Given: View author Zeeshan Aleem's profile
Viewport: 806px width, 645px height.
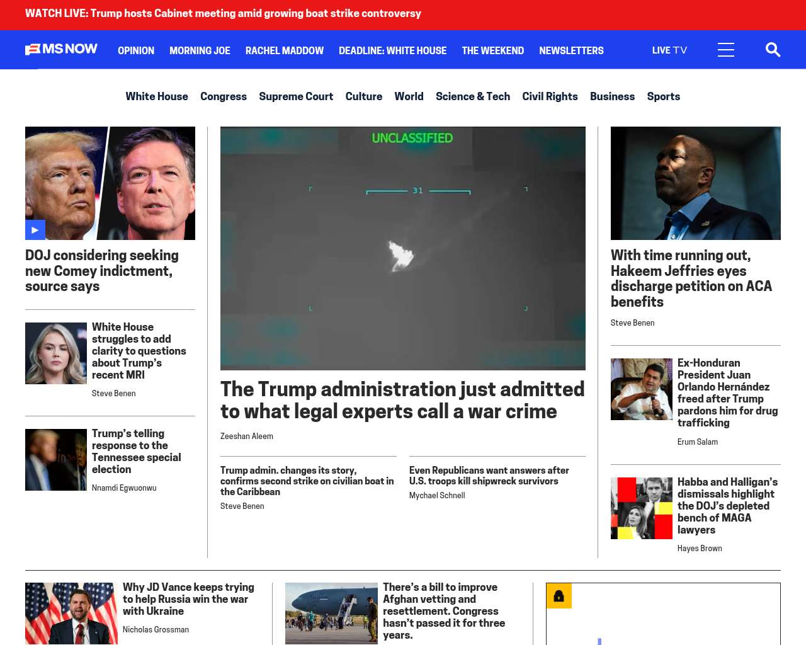Looking at the screenshot, I should coord(247,437).
